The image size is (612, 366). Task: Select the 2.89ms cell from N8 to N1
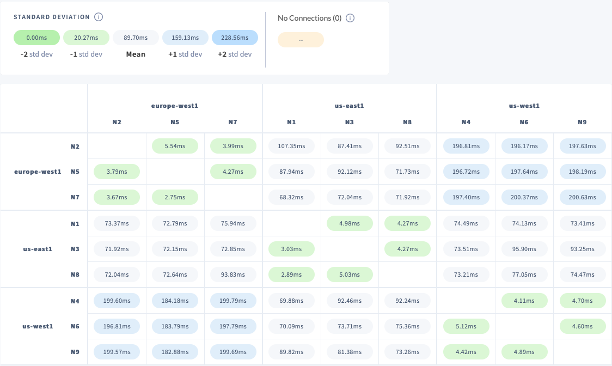(x=291, y=274)
